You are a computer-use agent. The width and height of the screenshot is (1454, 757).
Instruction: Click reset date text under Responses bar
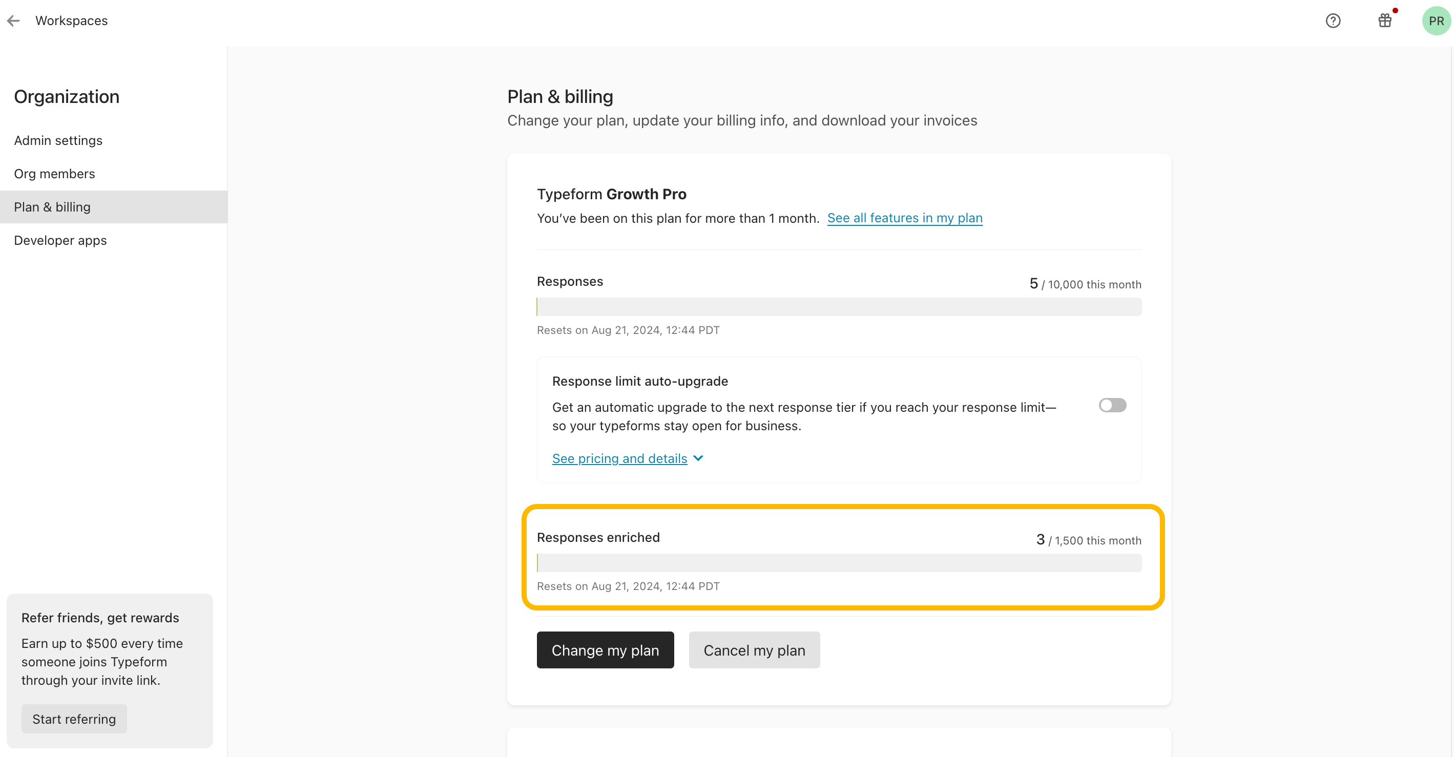pos(628,330)
